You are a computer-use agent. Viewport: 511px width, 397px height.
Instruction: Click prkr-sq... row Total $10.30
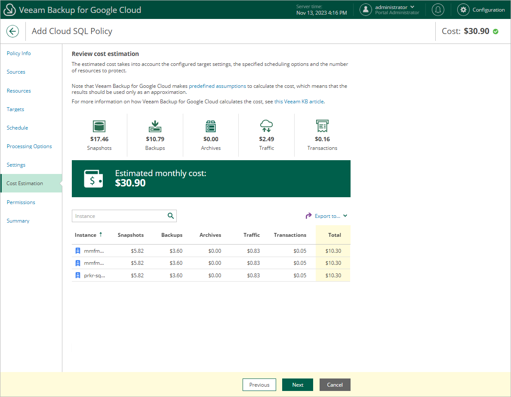tap(333, 275)
